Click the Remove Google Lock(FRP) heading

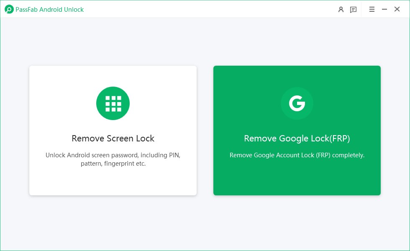(297, 138)
